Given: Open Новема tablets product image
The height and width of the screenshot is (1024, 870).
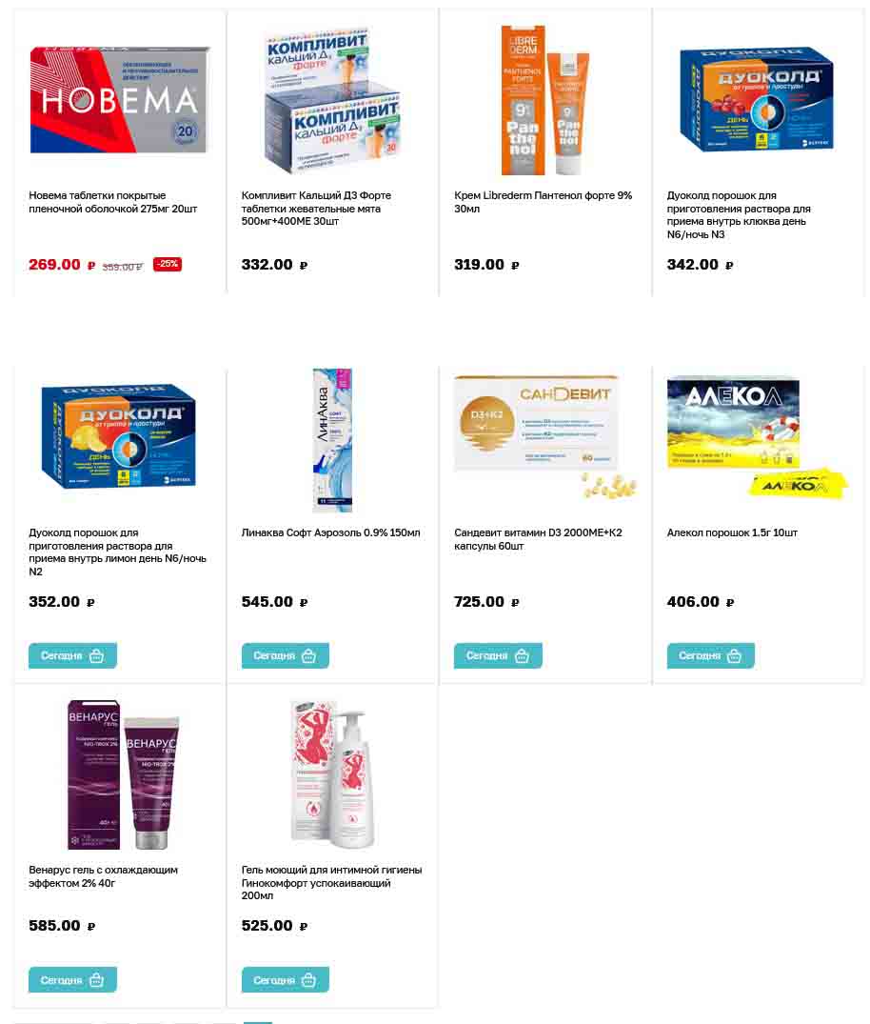Looking at the screenshot, I should click(x=119, y=99).
